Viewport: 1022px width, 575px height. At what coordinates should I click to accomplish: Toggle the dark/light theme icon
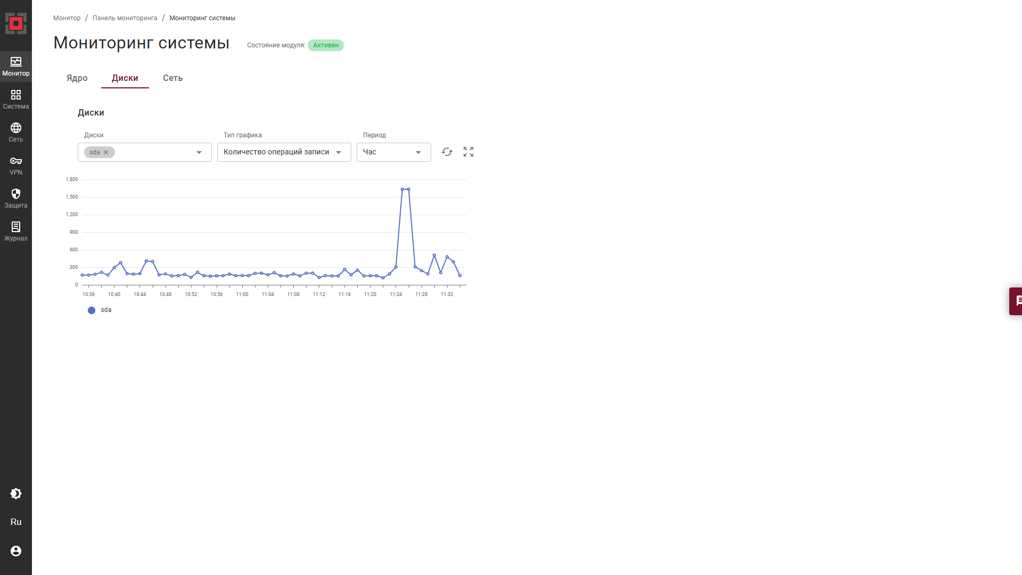[16, 494]
